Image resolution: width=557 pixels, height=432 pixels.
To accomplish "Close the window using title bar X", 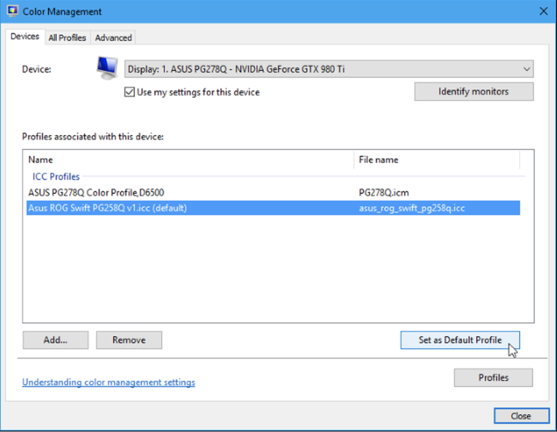I will (x=543, y=12).
